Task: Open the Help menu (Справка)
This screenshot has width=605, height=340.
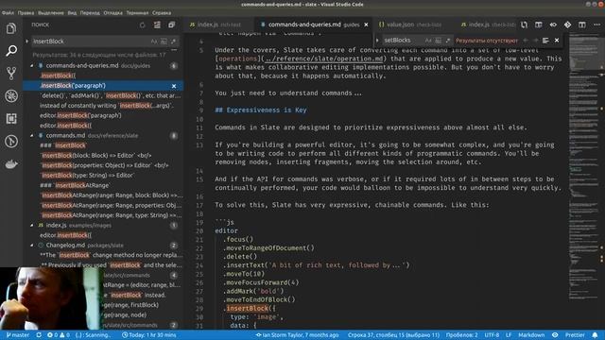Action: tap(162, 12)
